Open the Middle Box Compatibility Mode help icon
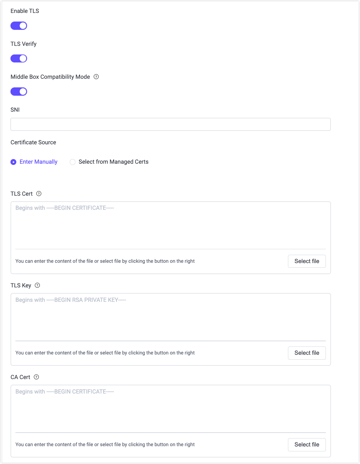 tap(96, 77)
